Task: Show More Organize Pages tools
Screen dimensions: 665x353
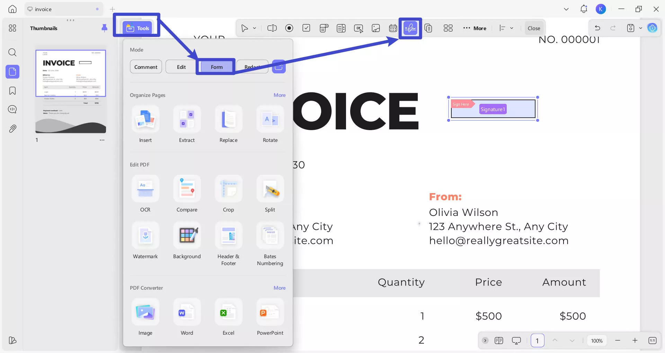Action: [x=280, y=95]
